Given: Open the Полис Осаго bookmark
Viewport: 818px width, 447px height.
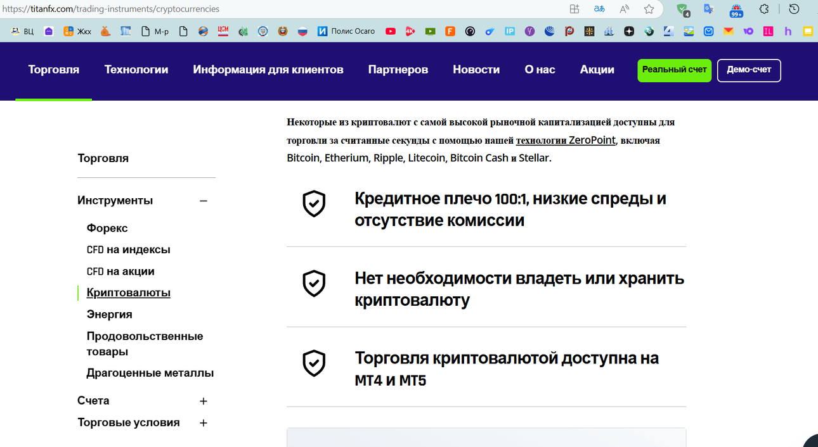Looking at the screenshot, I should click(x=346, y=31).
